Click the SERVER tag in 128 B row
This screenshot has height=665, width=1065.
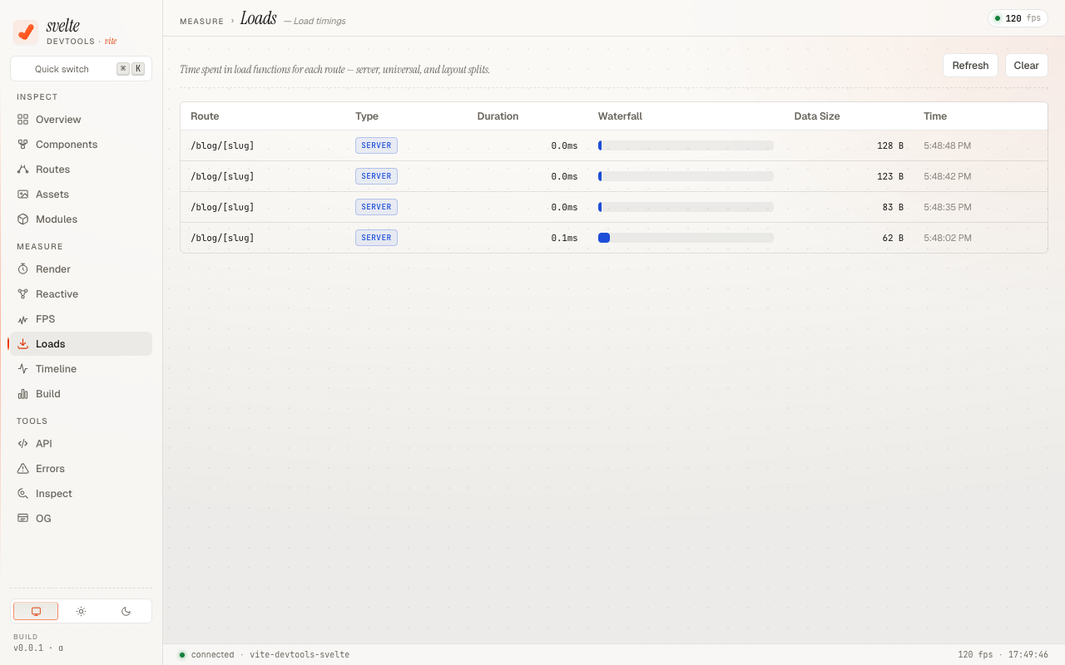tap(376, 145)
